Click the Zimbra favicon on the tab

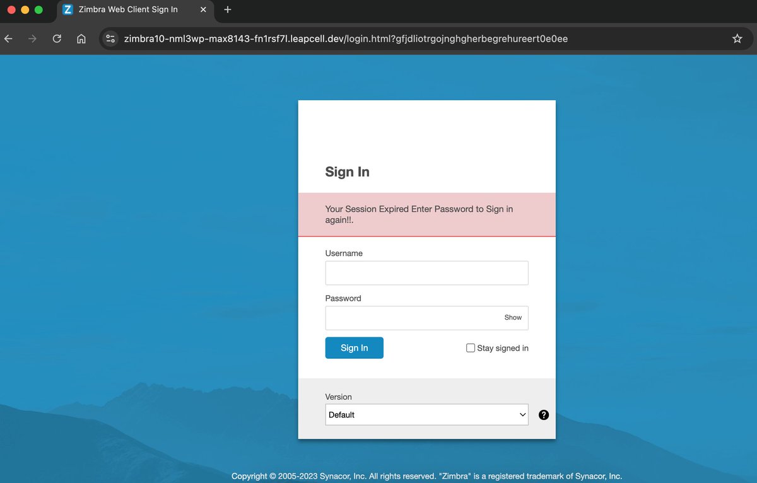click(68, 9)
